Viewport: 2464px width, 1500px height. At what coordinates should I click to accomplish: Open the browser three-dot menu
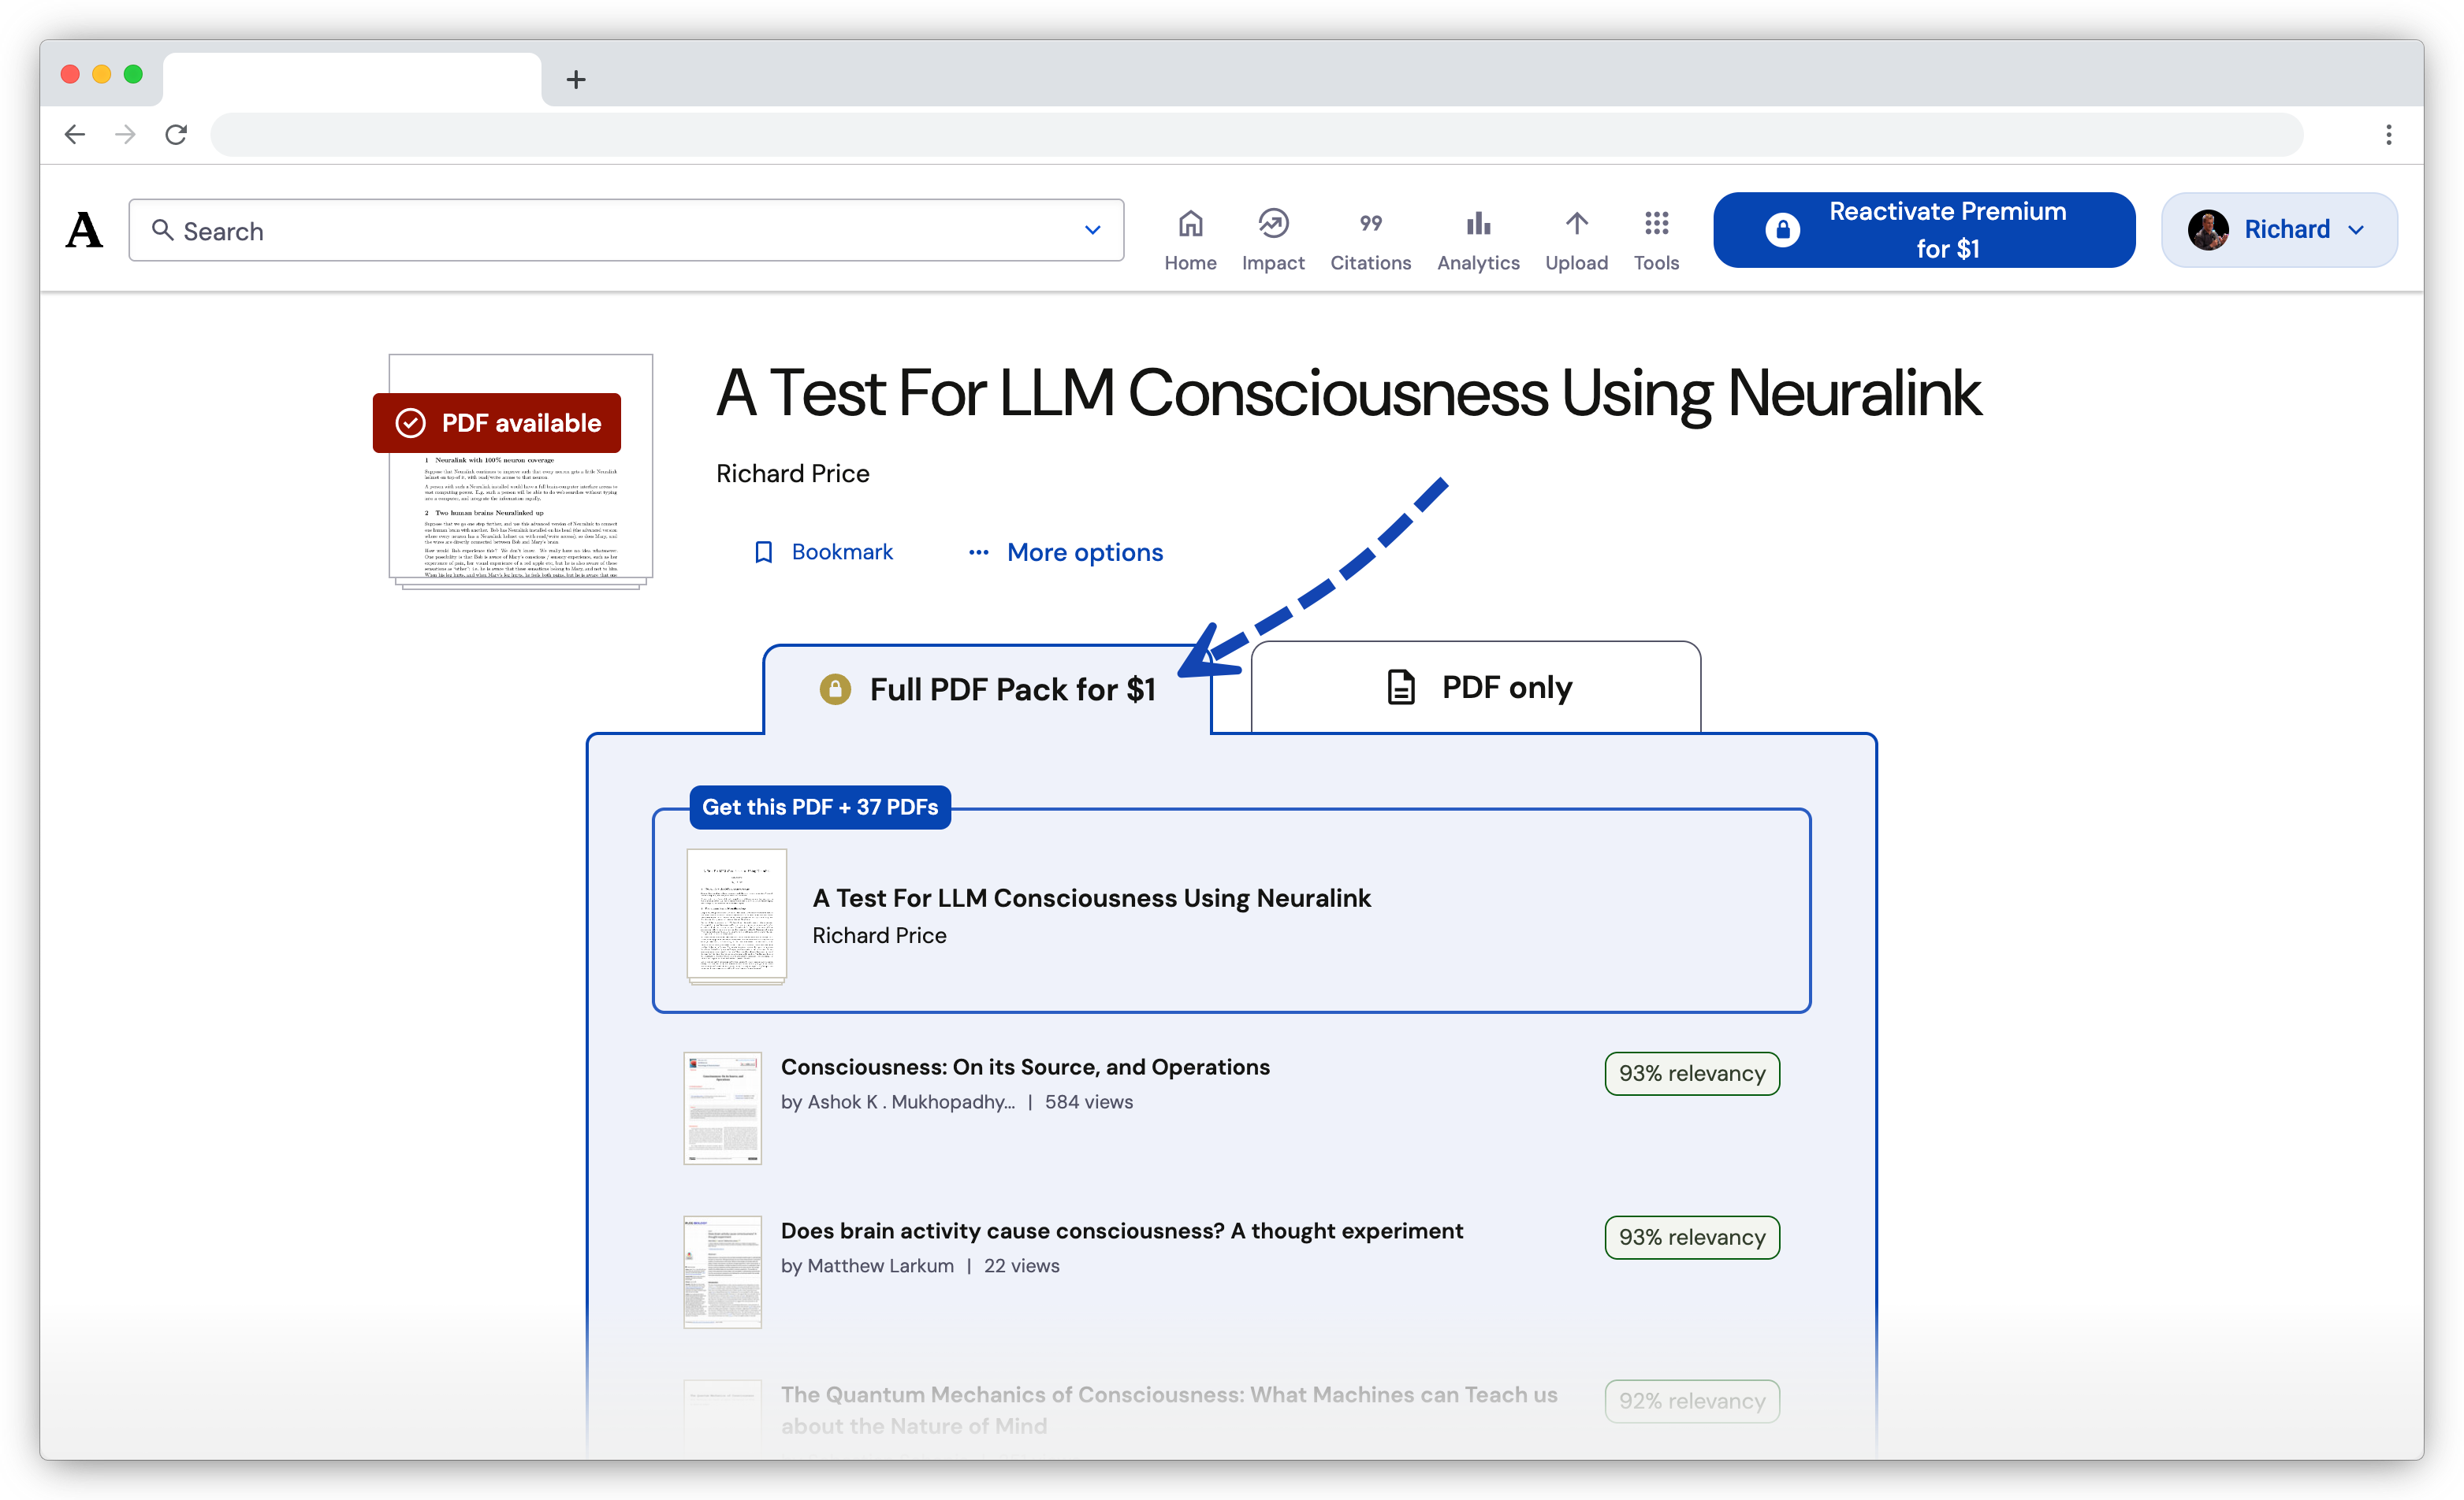(2388, 134)
